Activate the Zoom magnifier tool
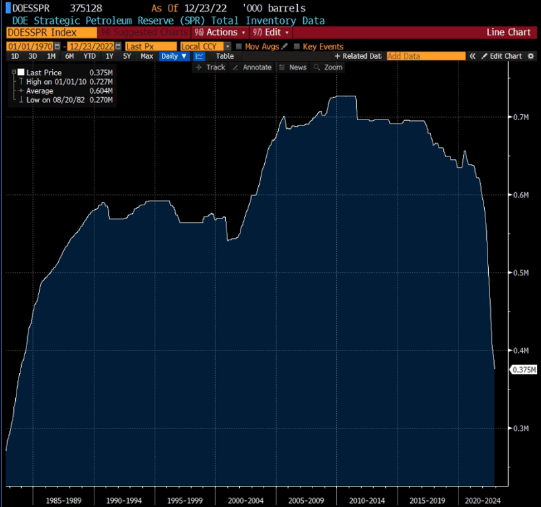541x507 pixels. [x=328, y=67]
